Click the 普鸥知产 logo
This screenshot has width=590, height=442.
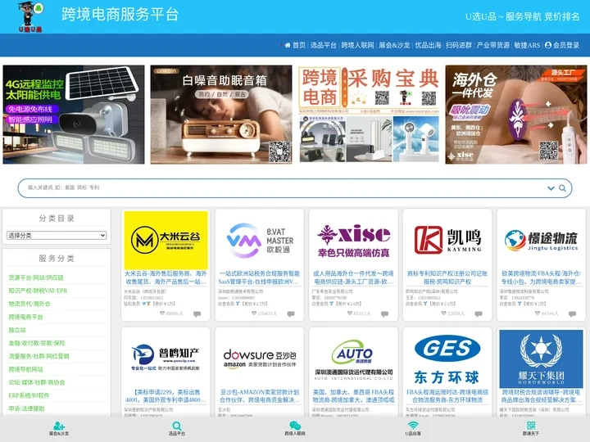coord(166,359)
